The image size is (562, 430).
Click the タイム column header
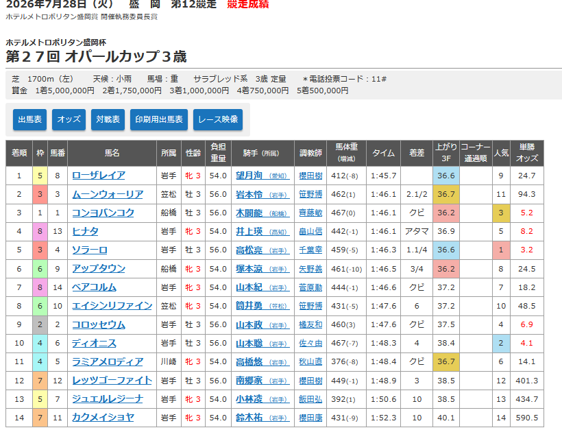point(384,153)
